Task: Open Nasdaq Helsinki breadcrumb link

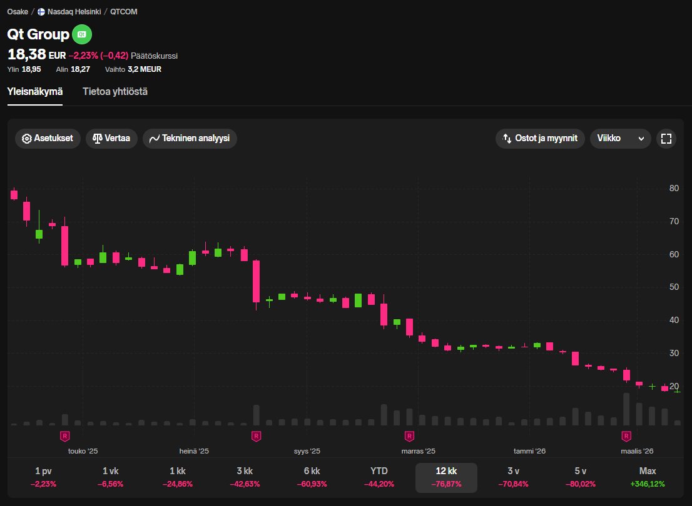Action: pos(74,12)
